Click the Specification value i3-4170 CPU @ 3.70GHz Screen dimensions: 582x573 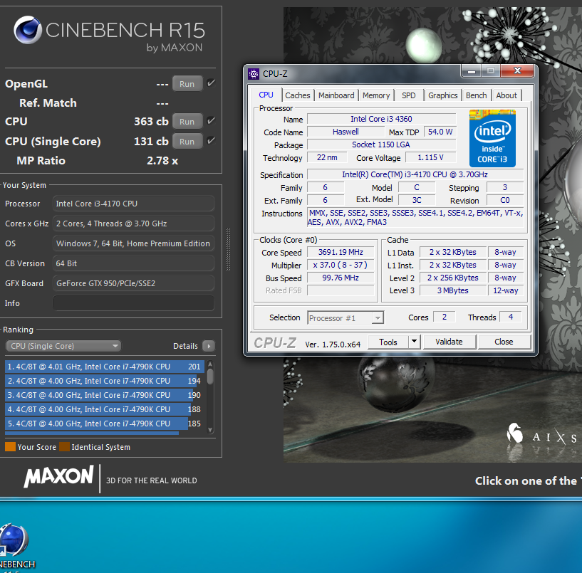point(415,174)
